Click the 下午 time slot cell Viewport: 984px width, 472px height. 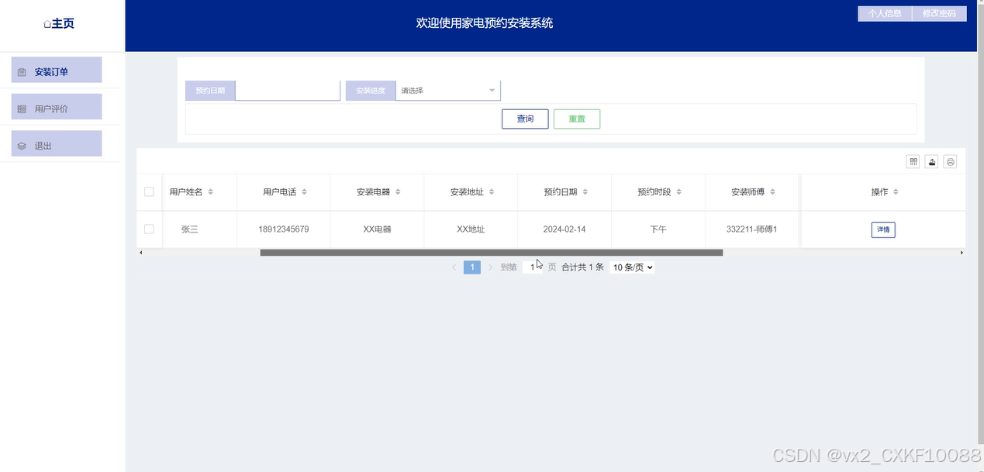pyautogui.click(x=658, y=229)
